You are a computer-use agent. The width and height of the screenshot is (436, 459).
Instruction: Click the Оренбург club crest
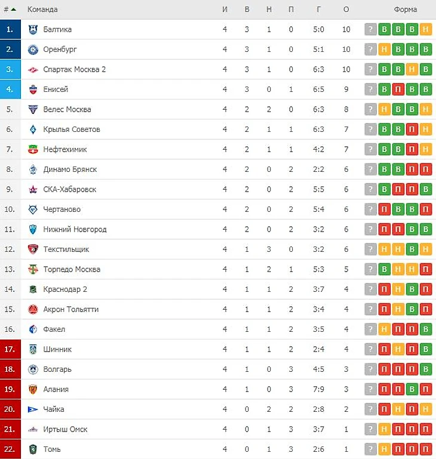point(33,50)
